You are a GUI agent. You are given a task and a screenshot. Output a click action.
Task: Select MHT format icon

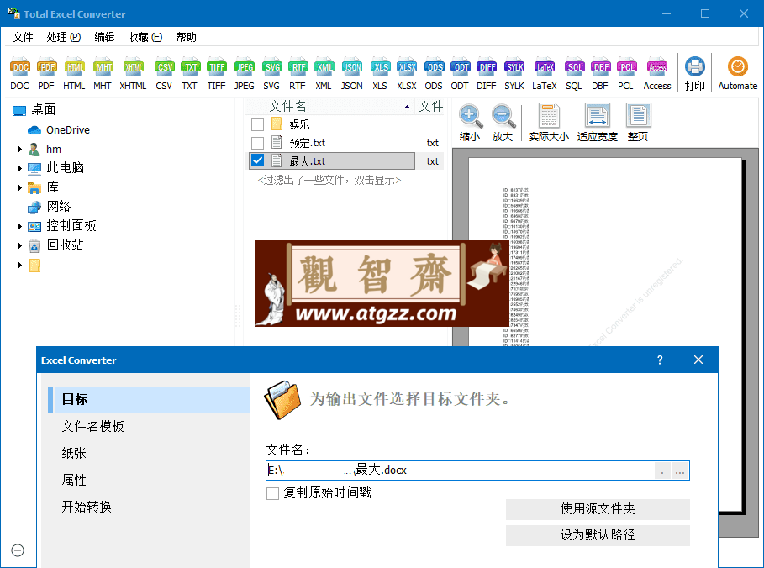click(103, 67)
